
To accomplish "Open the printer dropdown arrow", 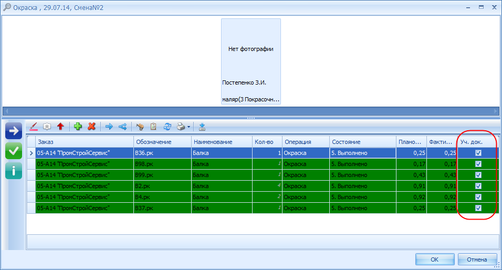I will pyautogui.click(x=189, y=127).
